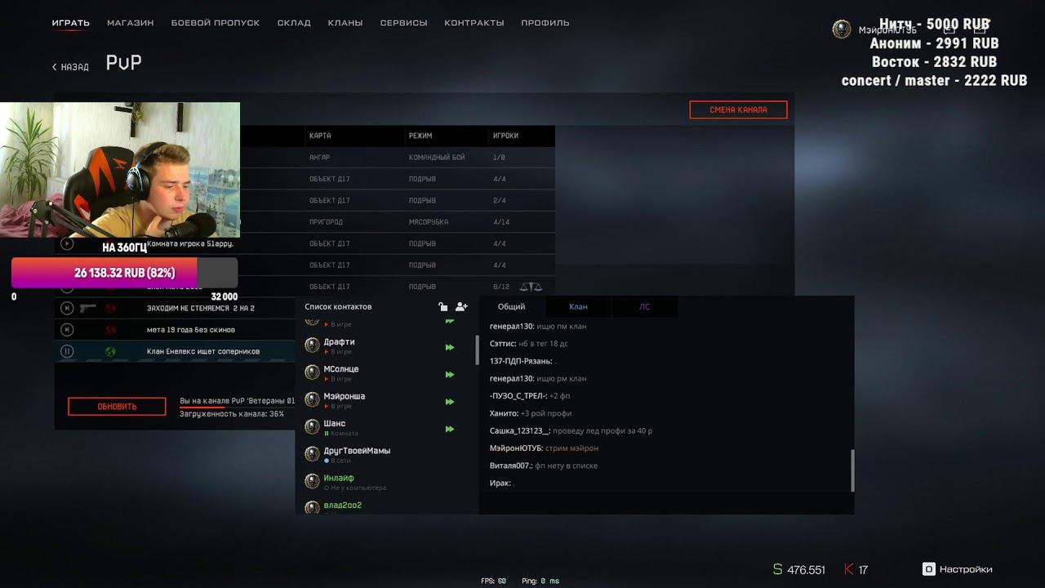The height and width of the screenshot is (588, 1045).
Task: Click Инлайф's avatar in contacts
Action: [x=312, y=481]
